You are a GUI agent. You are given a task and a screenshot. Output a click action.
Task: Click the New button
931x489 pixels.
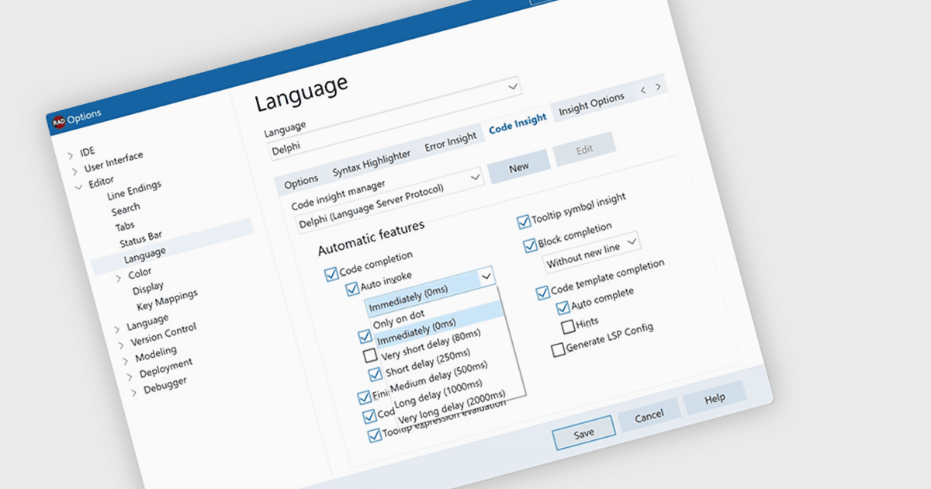point(519,167)
